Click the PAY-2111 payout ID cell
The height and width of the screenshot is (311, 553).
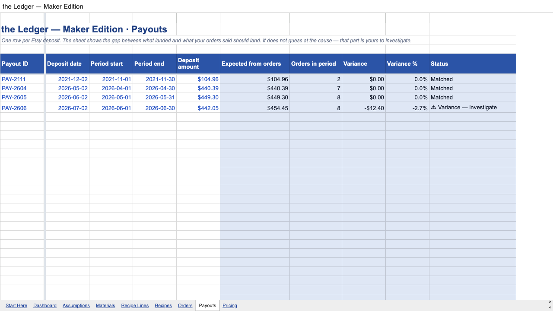coord(22,79)
